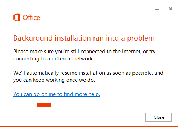Click the word 'Background' in the heading

click(x=33, y=38)
